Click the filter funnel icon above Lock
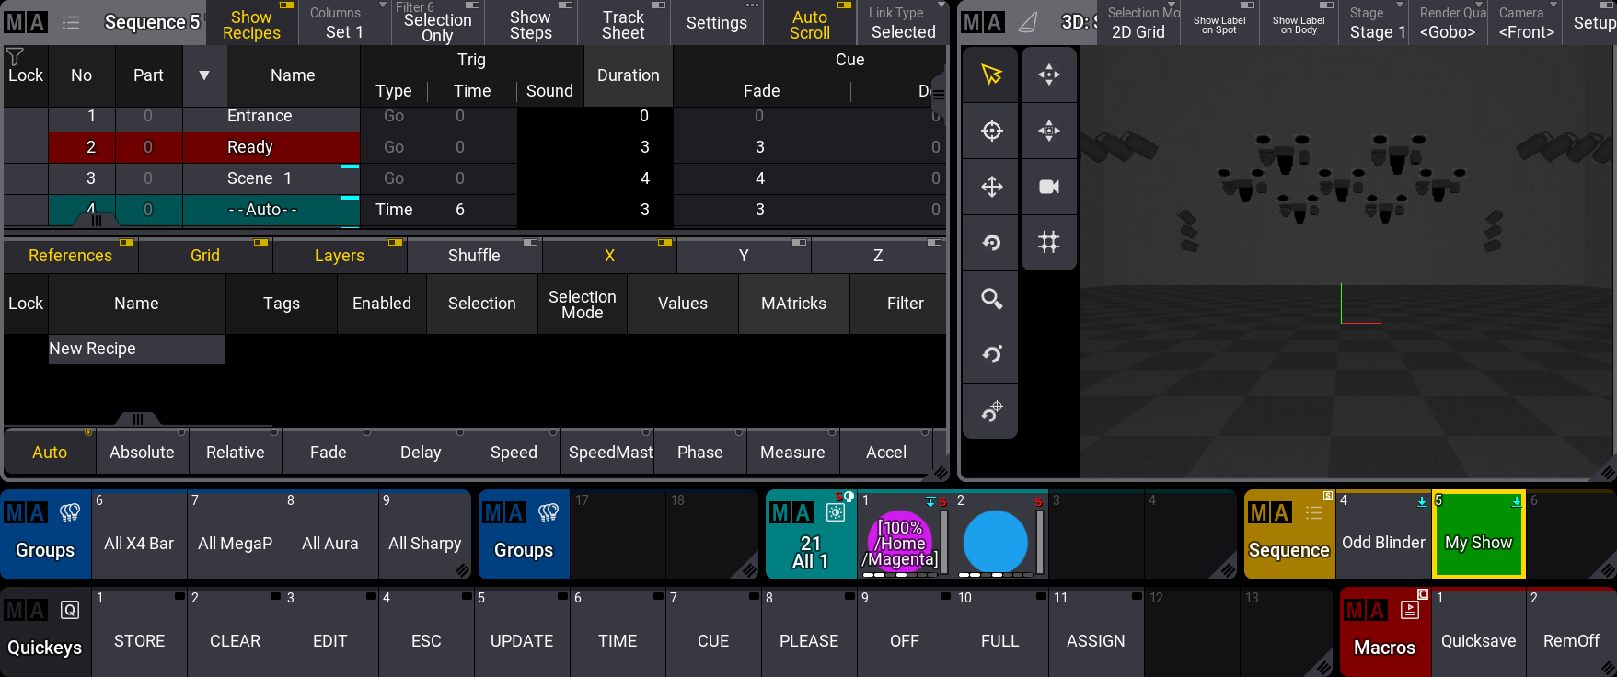Viewport: 1617px width, 677px height. click(x=15, y=57)
